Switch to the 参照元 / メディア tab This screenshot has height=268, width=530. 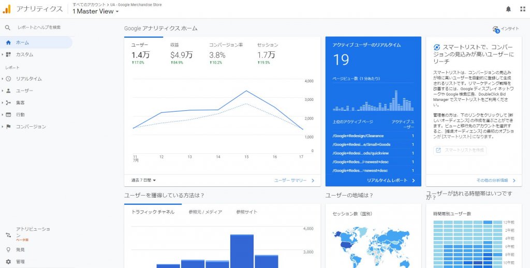(205, 212)
